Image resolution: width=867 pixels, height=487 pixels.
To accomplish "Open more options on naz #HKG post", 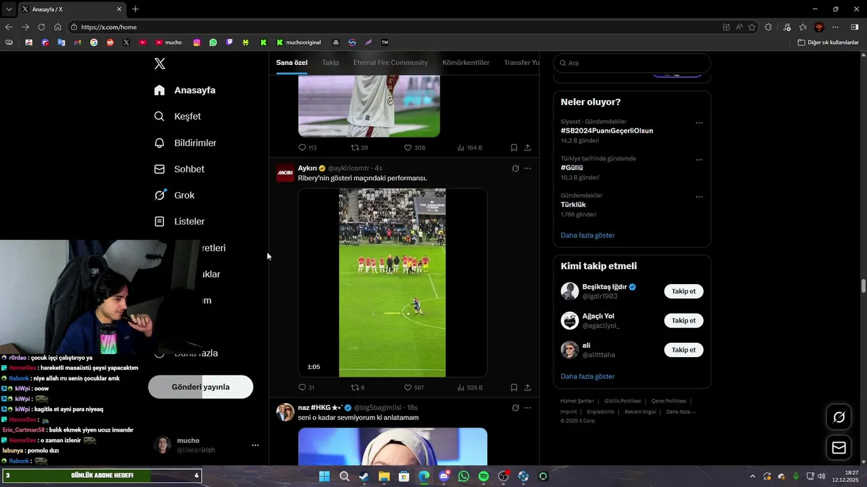I will (x=528, y=408).
